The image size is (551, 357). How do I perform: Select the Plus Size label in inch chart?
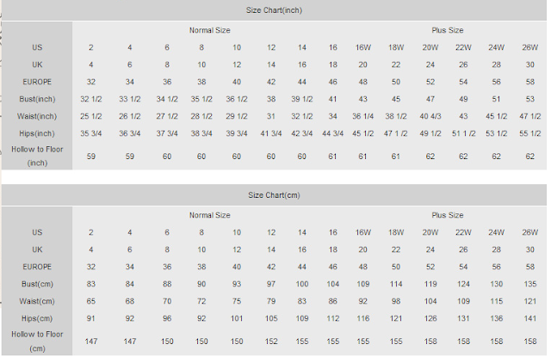448,30
